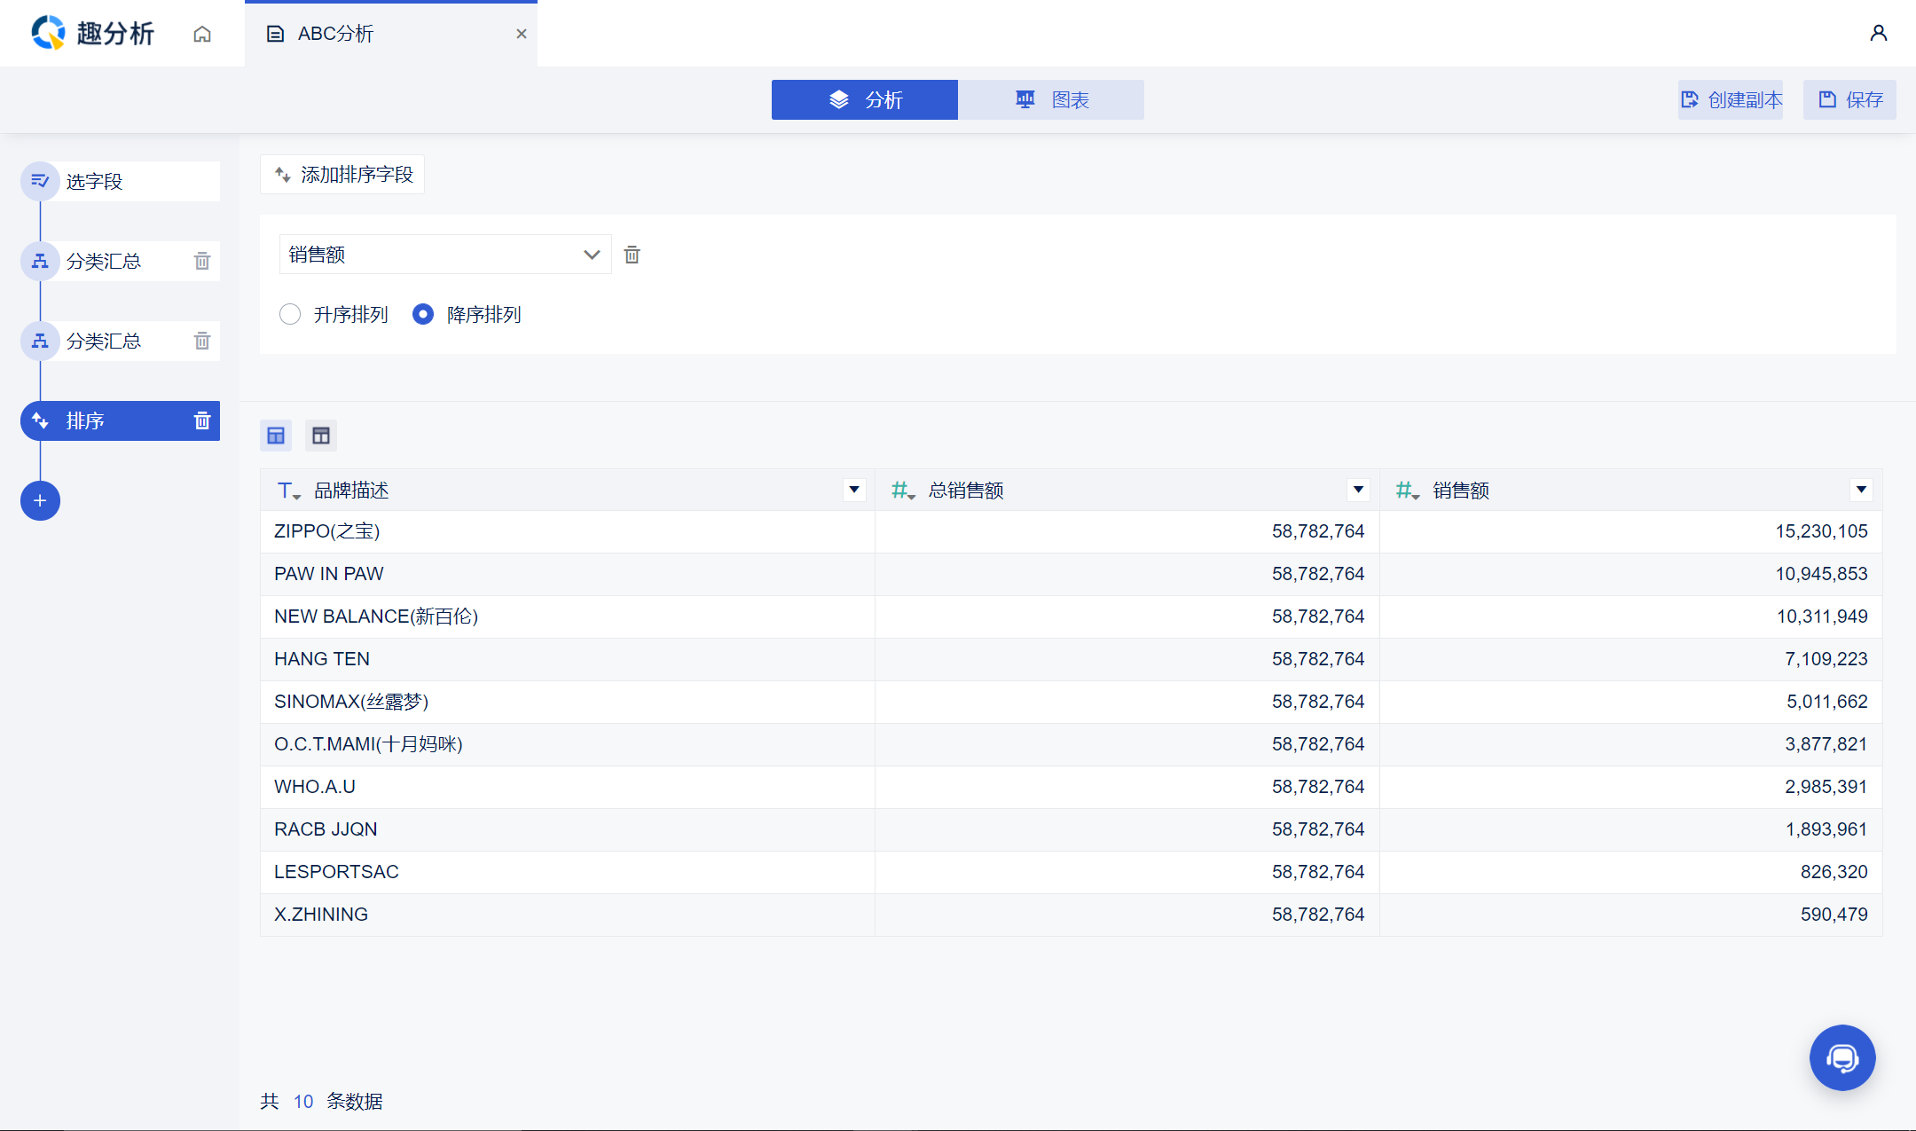The height and width of the screenshot is (1131, 1916).
Task: Click 添加排序字段 button
Action: 342,175
